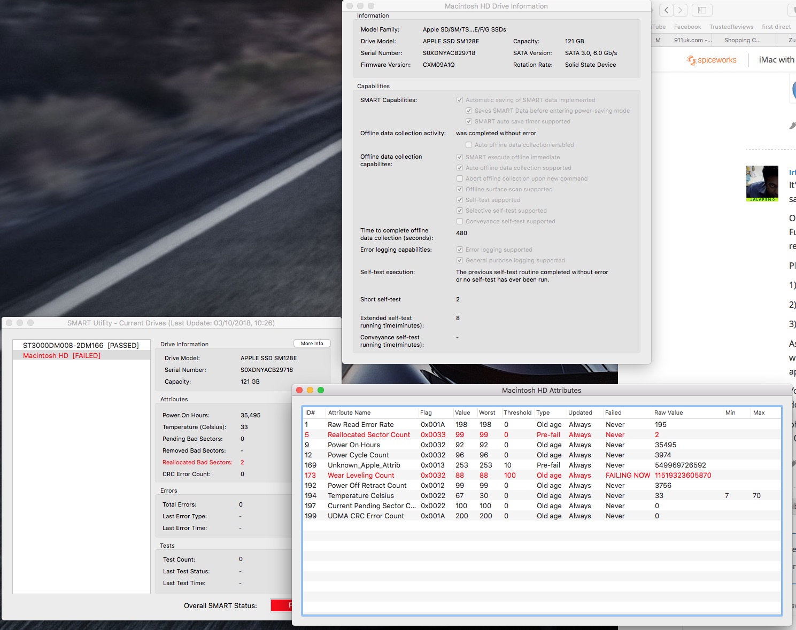Open the Facebook bookmark
Viewport: 796px width, 630px height.
[x=687, y=27]
